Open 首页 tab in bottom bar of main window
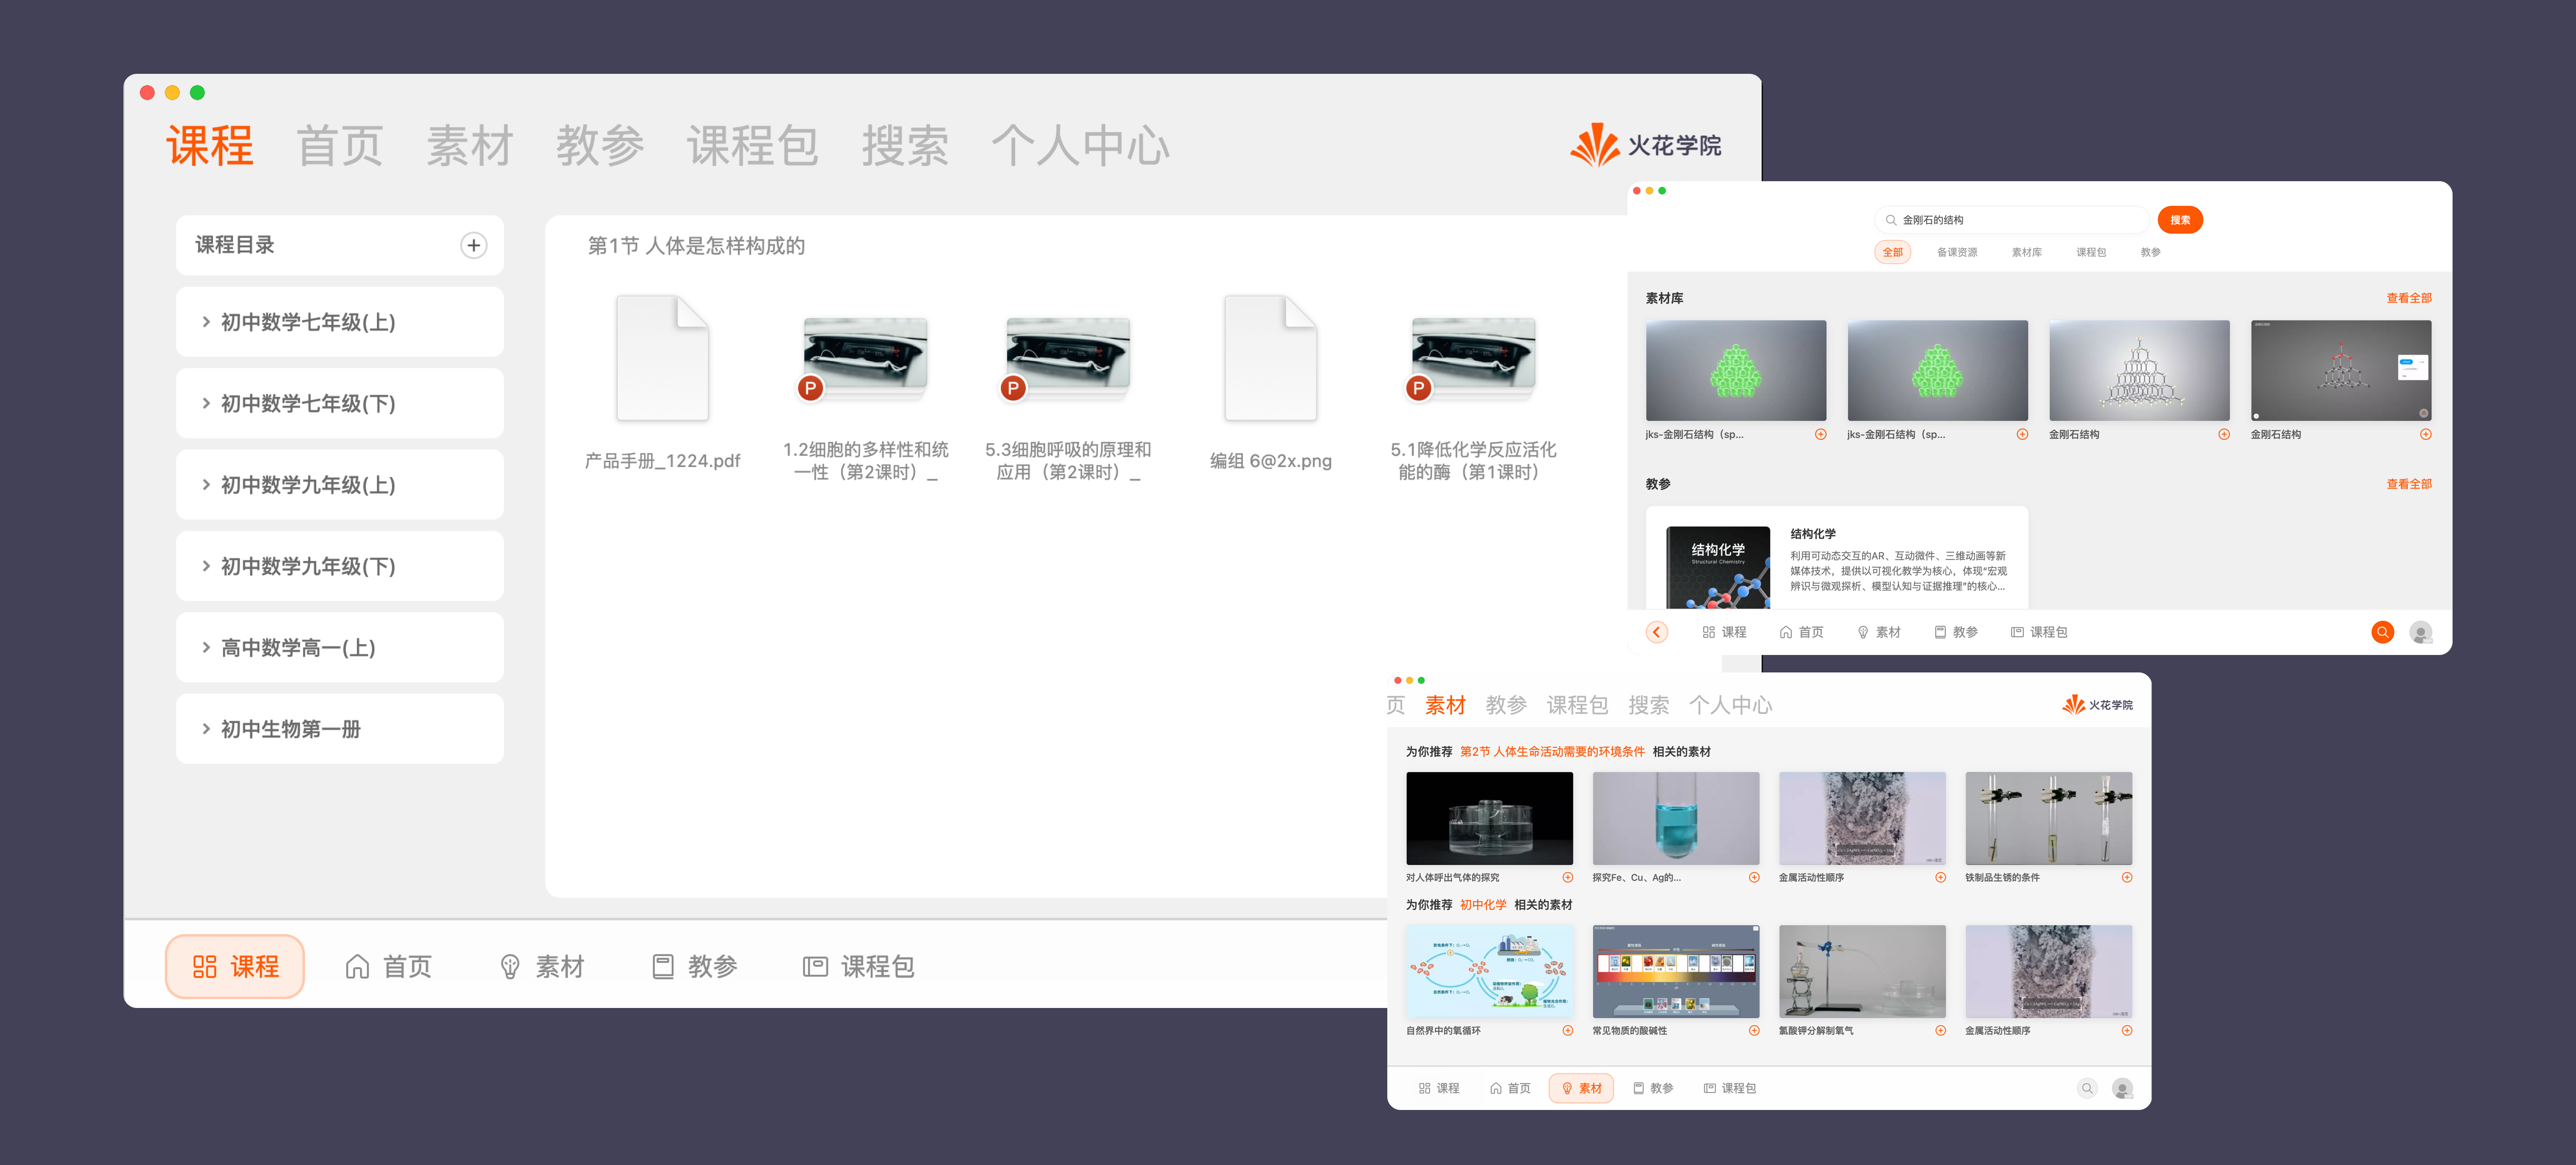This screenshot has width=2576, height=1165. 389,966
